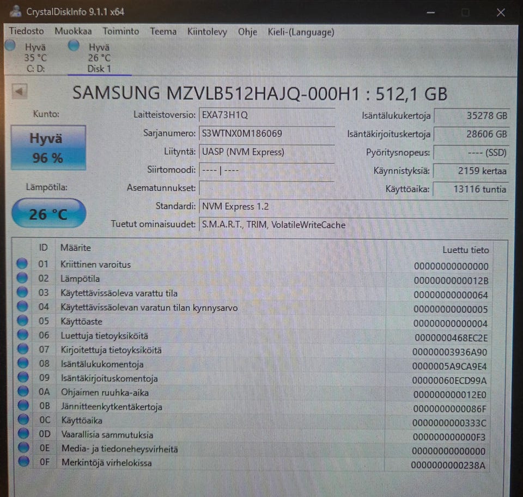Click the 26 °C temperature button

tap(49, 213)
